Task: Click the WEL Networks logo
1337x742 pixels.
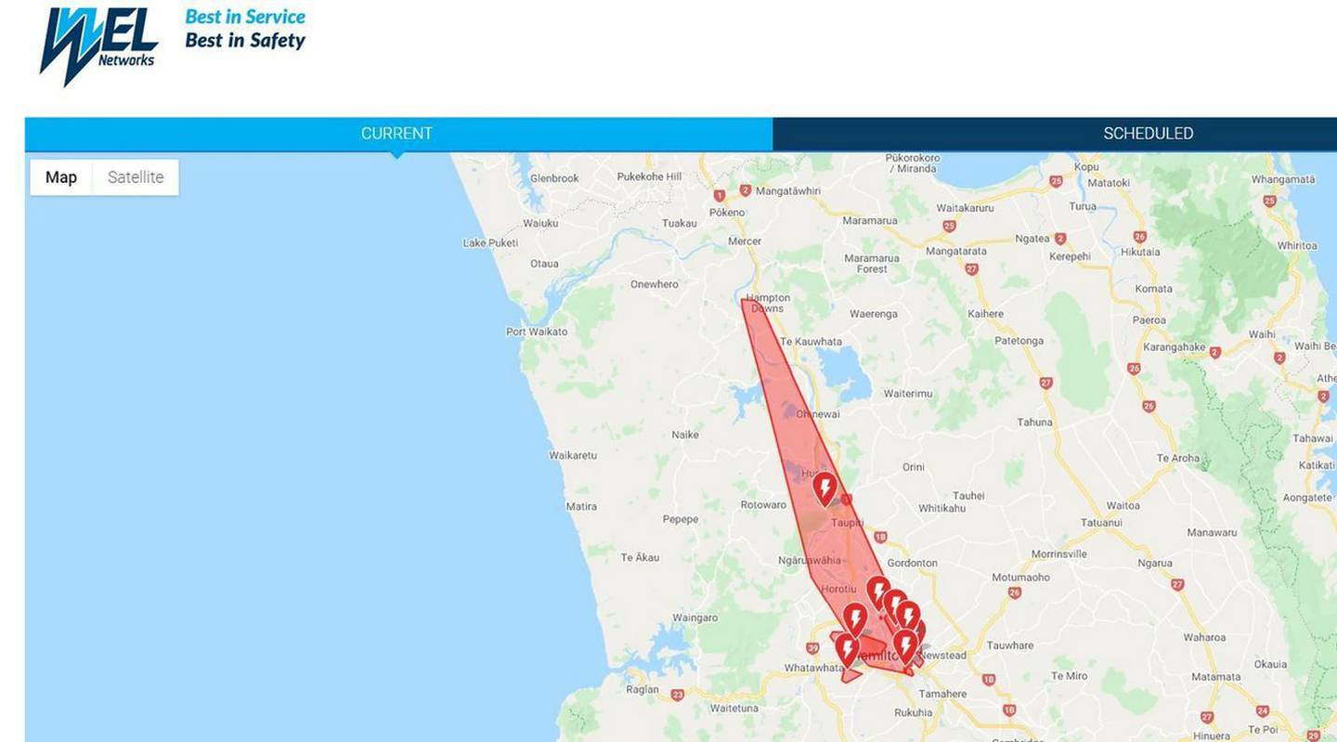Action: point(98,44)
